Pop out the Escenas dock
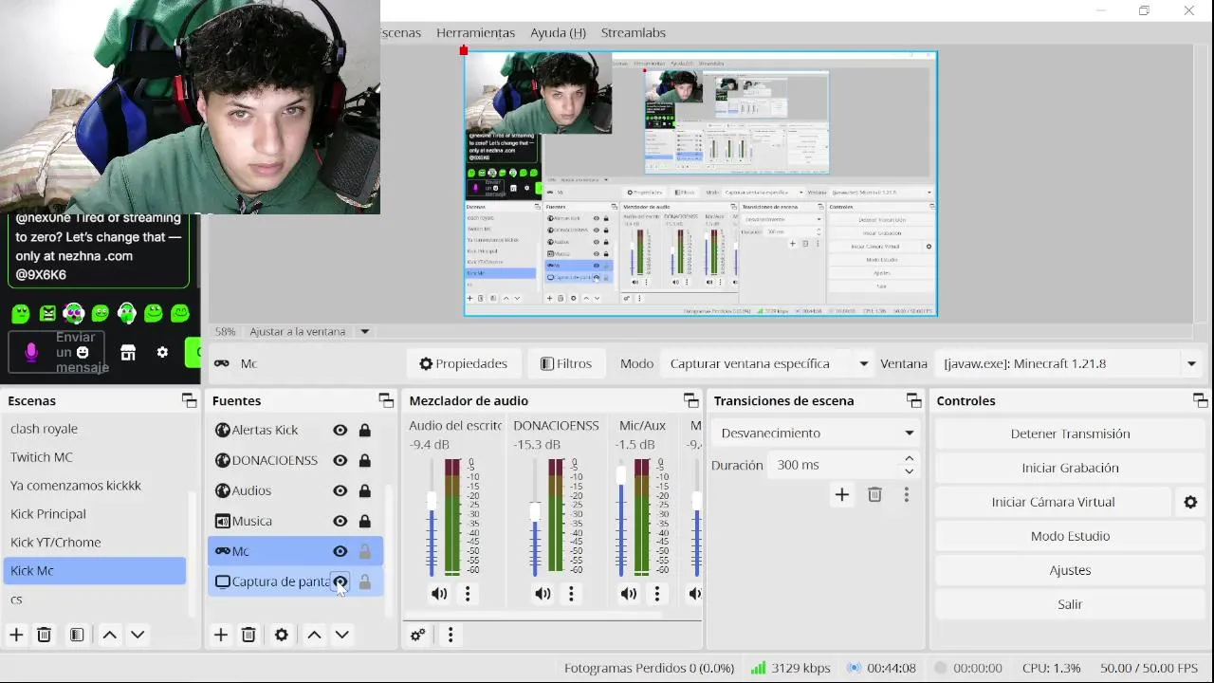Image resolution: width=1214 pixels, height=683 pixels. [190, 400]
